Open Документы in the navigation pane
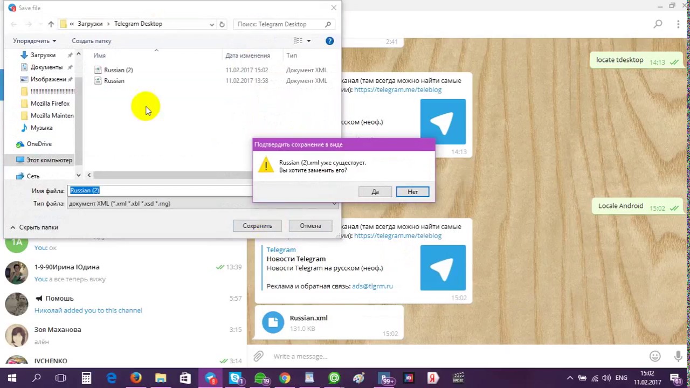The height and width of the screenshot is (388, 690). click(x=46, y=67)
